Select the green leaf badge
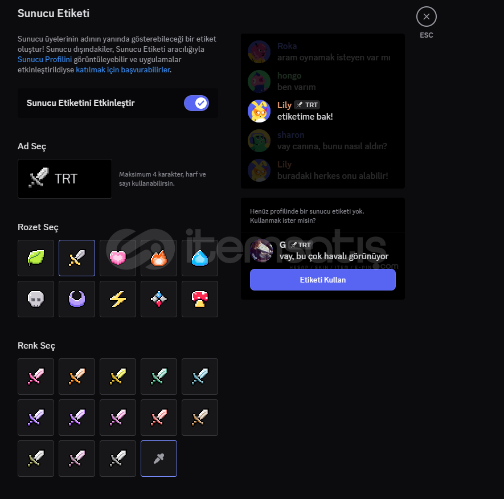The image size is (504, 499). coord(36,258)
